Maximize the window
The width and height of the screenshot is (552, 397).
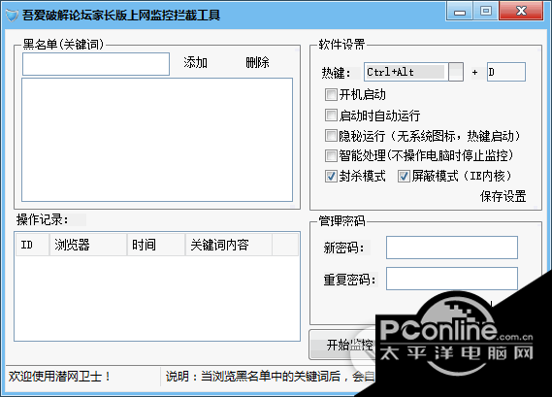486,12
